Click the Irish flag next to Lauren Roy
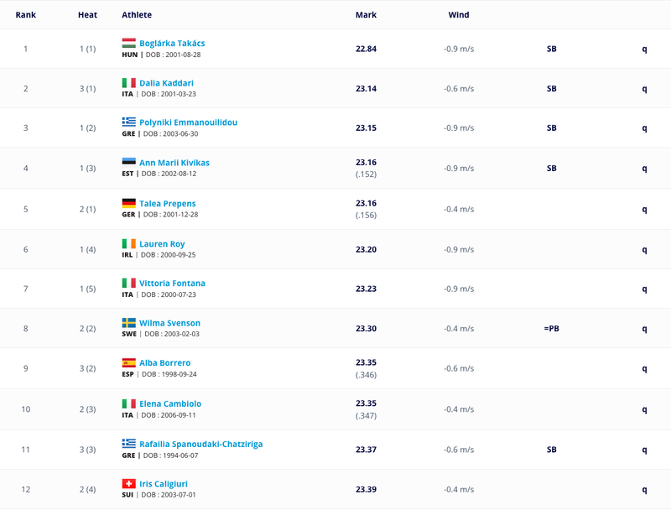The height and width of the screenshot is (510, 671). [129, 243]
